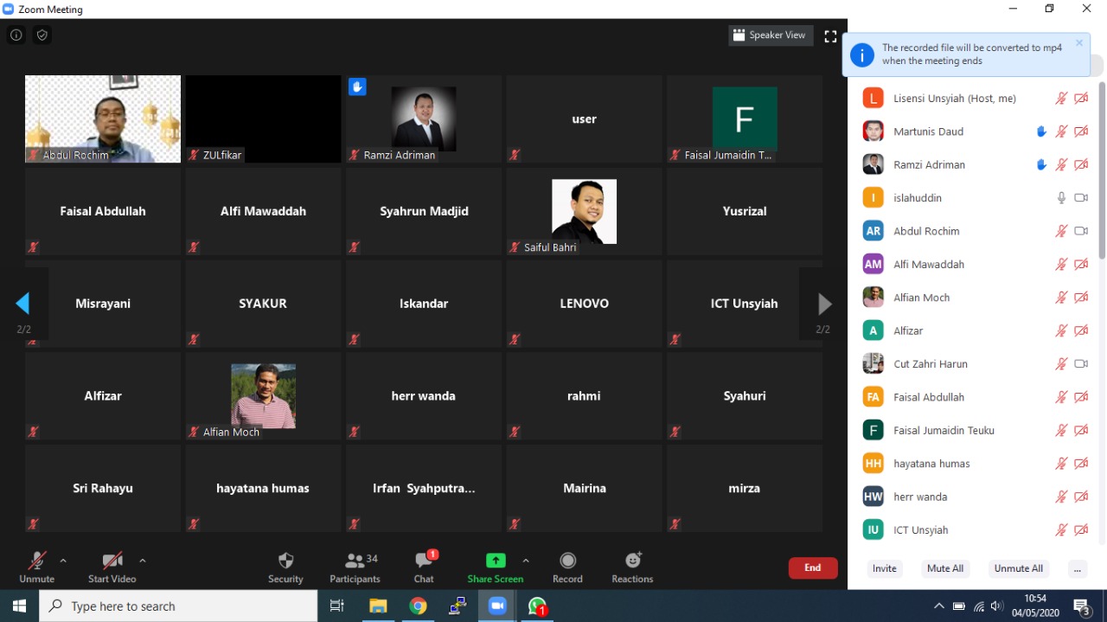
Task: Open the Reactions emoji menu
Action: click(x=632, y=561)
